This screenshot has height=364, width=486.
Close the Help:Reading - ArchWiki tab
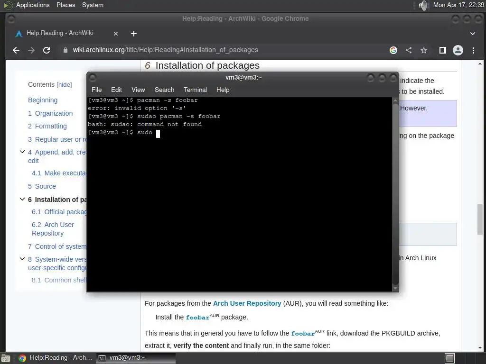click(x=116, y=34)
